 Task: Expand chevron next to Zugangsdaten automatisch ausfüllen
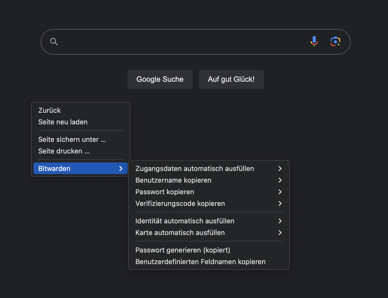coord(280,169)
